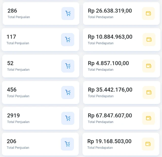Click wallet icon next to Rp 10.884.963,00

(x=149, y=39)
